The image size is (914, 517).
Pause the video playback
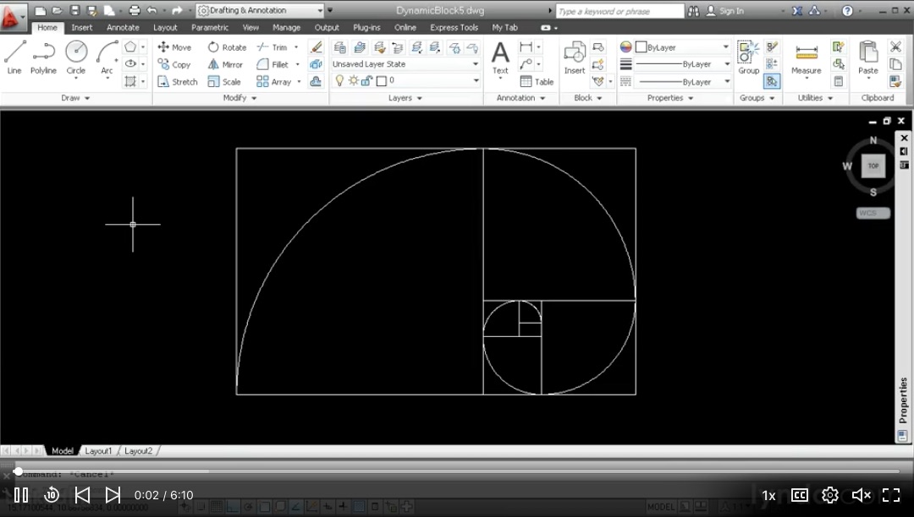click(x=21, y=495)
